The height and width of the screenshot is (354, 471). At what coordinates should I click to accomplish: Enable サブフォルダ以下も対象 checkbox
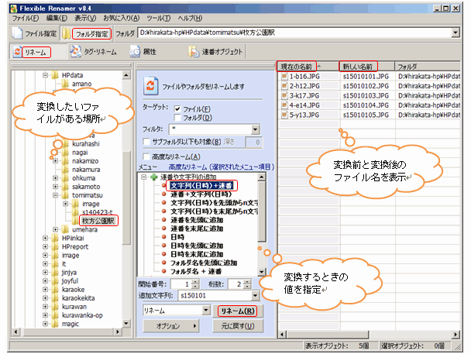pyautogui.click(x=146, y=141)
